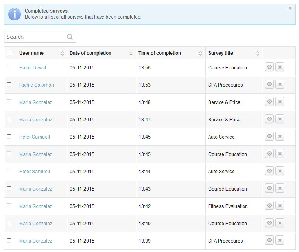Delete the 13:42 Fitness Evaluation survey

click(x=280, y=206)
